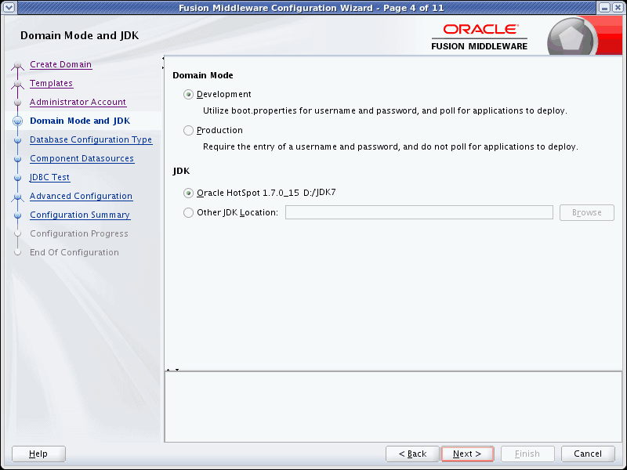This screenshot has width=627, height=470.
Task: Click the Oracle Fusion Middleware logo
Action: pyautogui.click(x=480, y=37)
